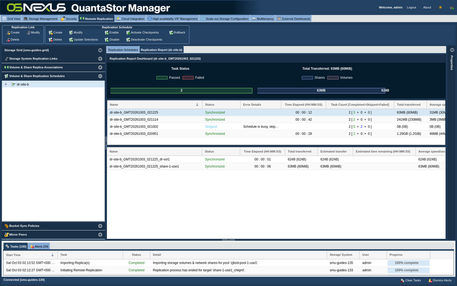This screenshot has height=286, width=457.
Task: Click the top-right system status icon
Action: [452, 7]
